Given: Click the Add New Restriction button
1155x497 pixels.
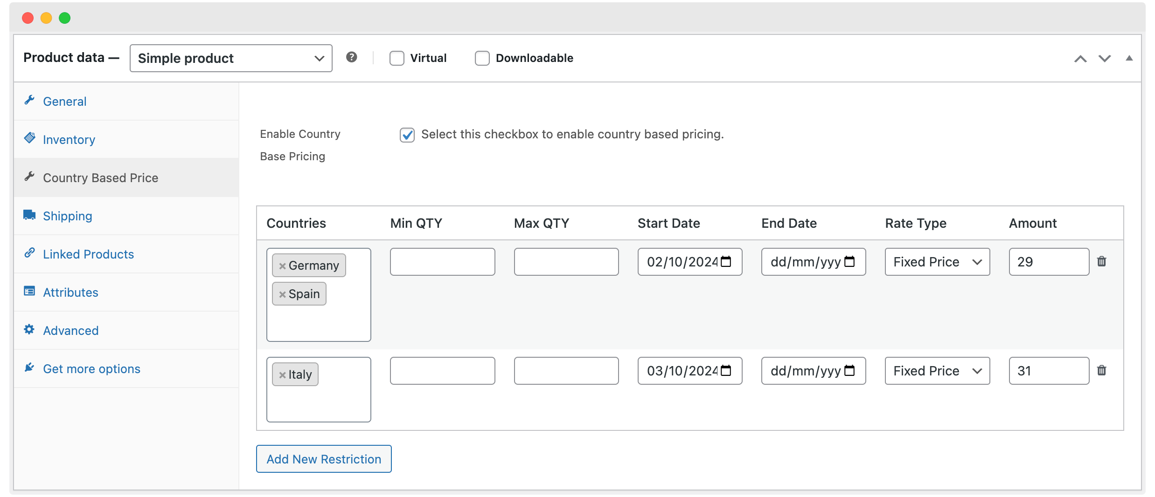Looking at the screenshot, I should pyautogui.click(x=324, y=459).
